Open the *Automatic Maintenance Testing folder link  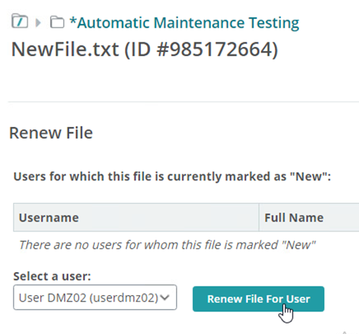[x=184, y=22]
